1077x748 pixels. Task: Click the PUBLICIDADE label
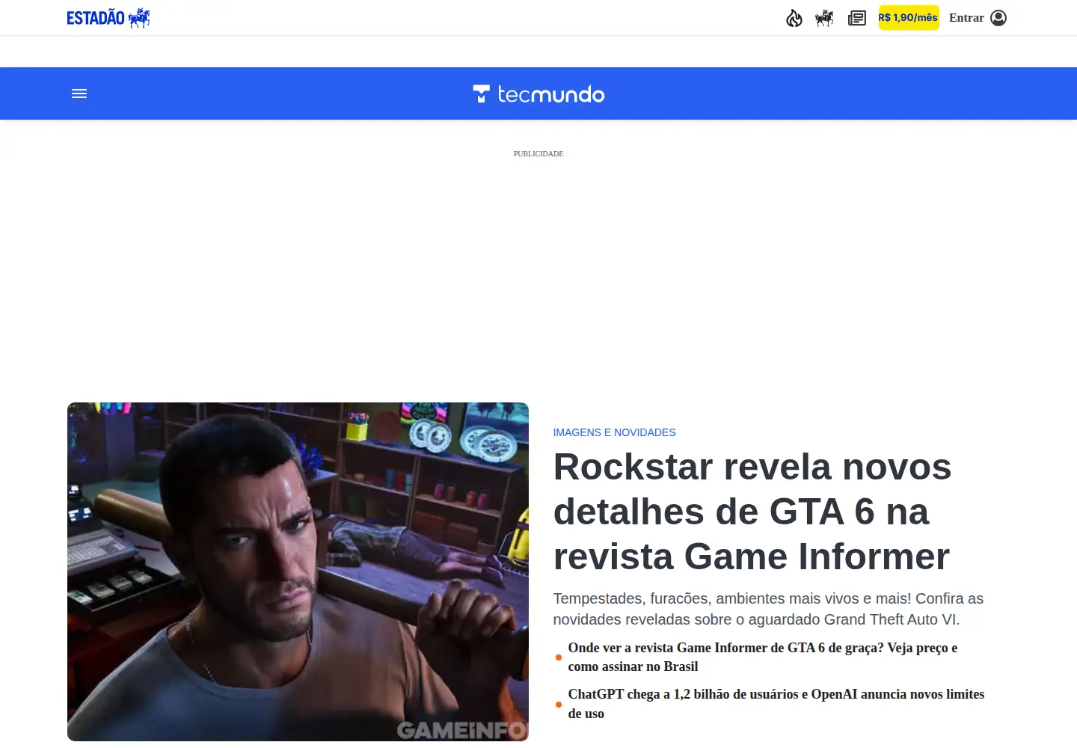[538, 153]
